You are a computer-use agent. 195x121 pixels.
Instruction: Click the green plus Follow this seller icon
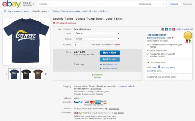click(149, 62)
